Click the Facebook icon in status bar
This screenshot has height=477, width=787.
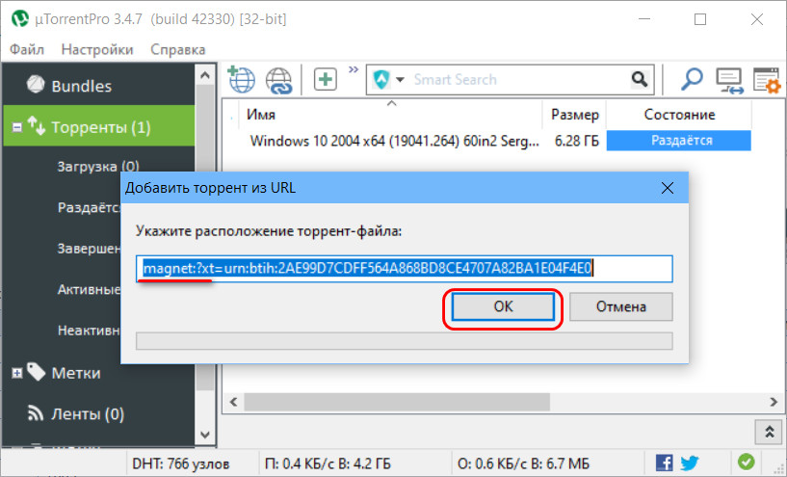[664, 462]
